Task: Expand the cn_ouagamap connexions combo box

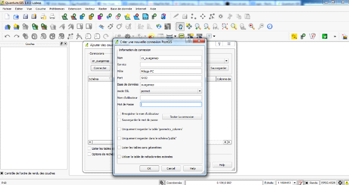Action: click(x=226, y=61)
